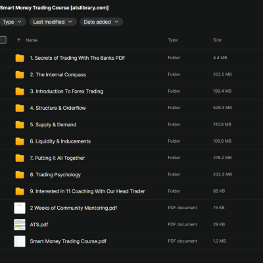Click 'PDF document' type in Smart Money Trading Course.pdf row
The height and width of the screenshot is (263, 263).
[x=182, y=241]
